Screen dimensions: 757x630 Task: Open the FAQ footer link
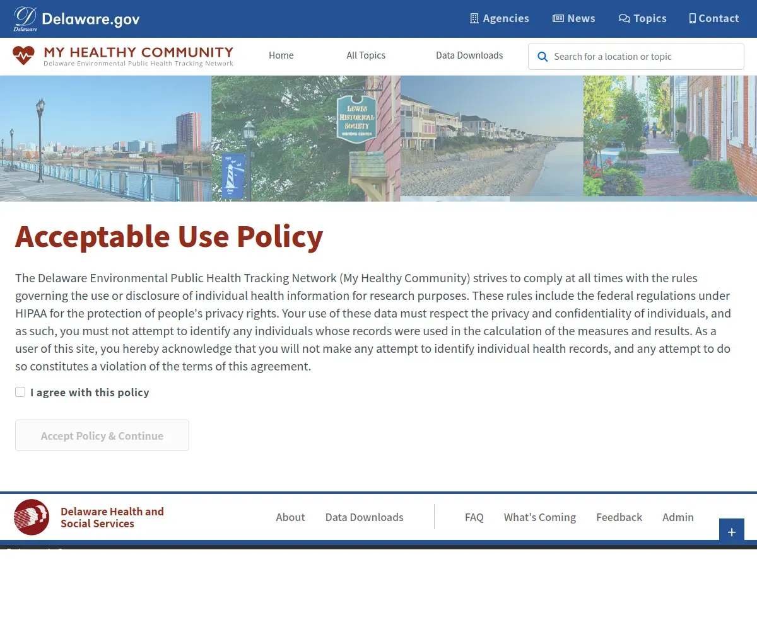click(x=474, y=517)
